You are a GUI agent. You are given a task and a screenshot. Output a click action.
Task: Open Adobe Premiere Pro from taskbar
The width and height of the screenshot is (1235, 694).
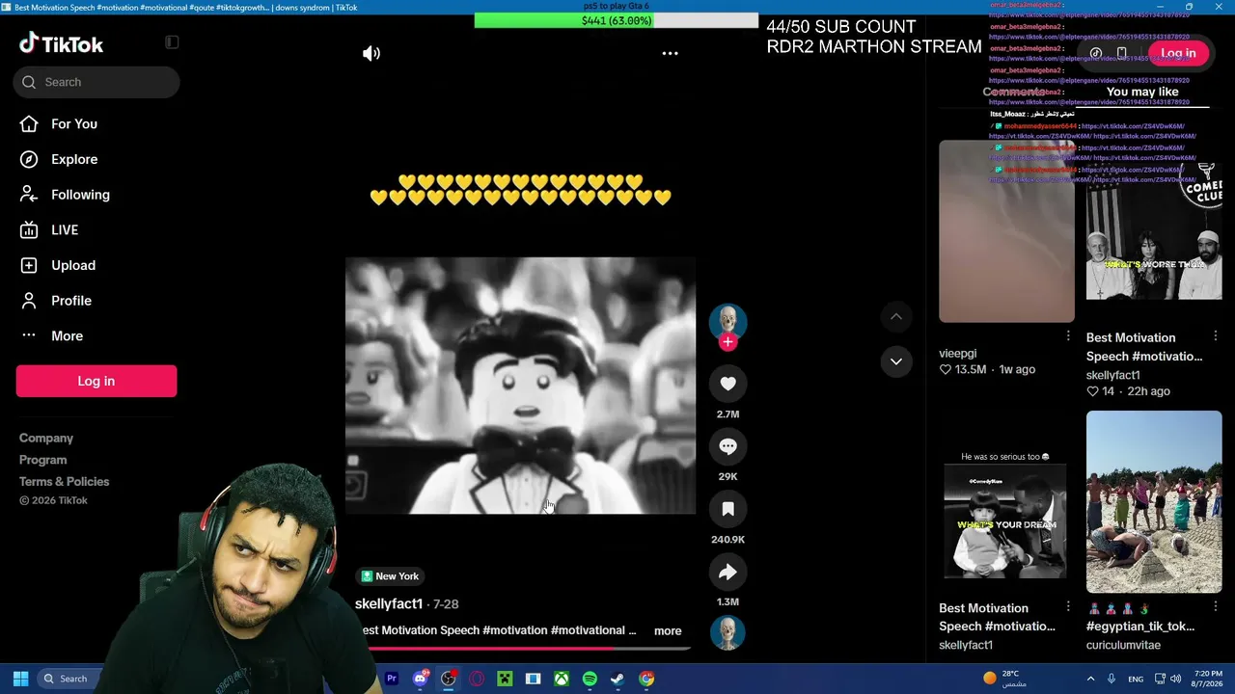pos(392,679)
